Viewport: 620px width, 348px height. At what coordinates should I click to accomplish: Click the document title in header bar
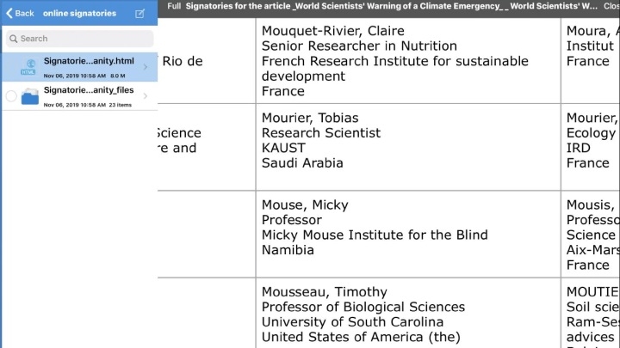coord(392,6)
